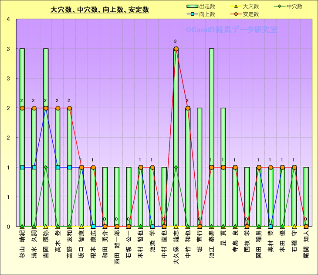Image resolution: width=318 pixels, height=275 pixels.
Task: Click the 大穴数 yellow triangle legend marker
Action: (x=234, y=7)
